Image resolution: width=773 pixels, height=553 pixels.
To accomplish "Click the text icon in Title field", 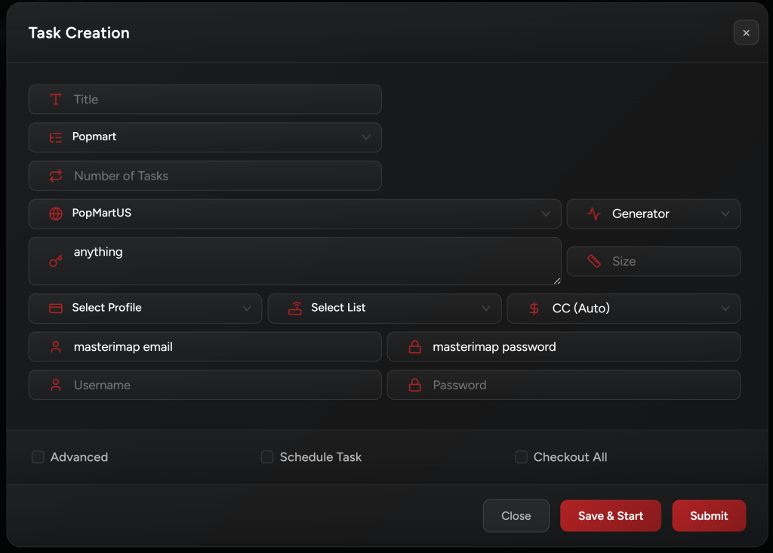I will pos(55,100).
